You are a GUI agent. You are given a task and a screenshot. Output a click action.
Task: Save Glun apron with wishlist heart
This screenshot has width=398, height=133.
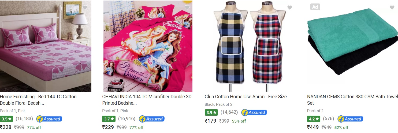pyautogui.click(x=290, y=7)
